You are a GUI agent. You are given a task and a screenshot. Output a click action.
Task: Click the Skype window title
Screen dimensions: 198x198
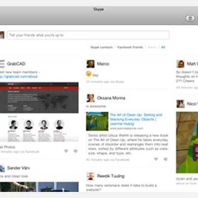click(x=99, y=9)
